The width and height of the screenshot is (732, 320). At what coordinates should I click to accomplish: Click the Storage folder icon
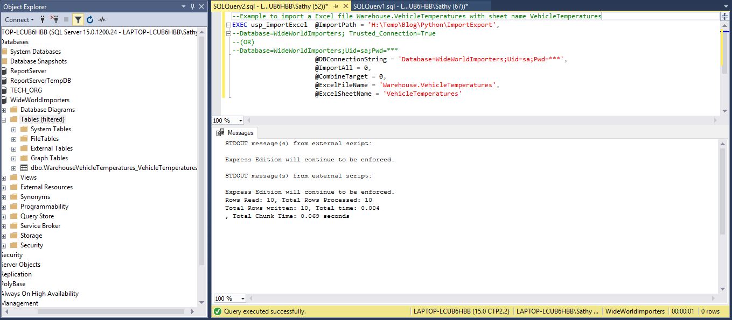tap(13, 236)
